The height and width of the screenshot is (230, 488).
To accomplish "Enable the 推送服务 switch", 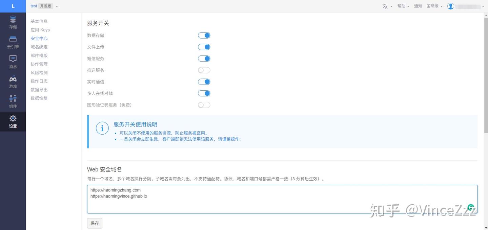I will 204,70.
